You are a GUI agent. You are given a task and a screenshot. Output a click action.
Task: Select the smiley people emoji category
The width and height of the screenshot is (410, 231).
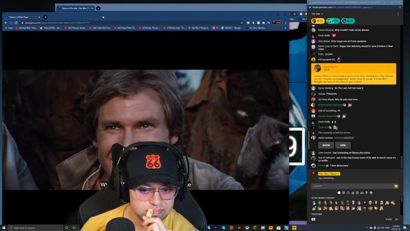tap(343, 193)
